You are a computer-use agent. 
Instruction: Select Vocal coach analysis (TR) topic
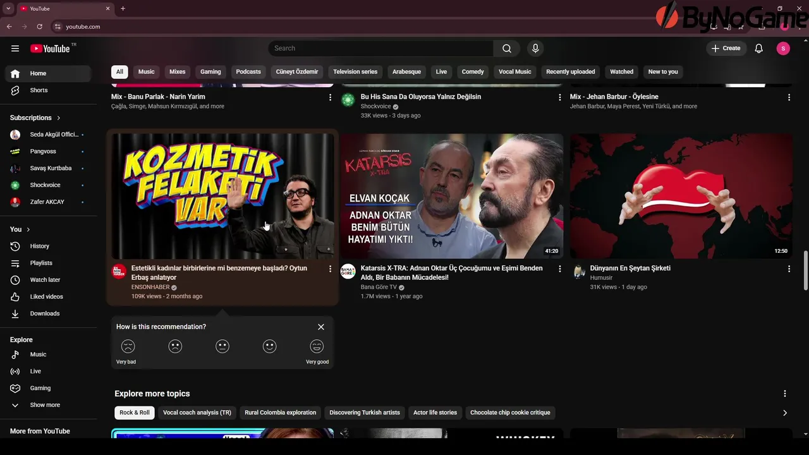coord(197,413)
